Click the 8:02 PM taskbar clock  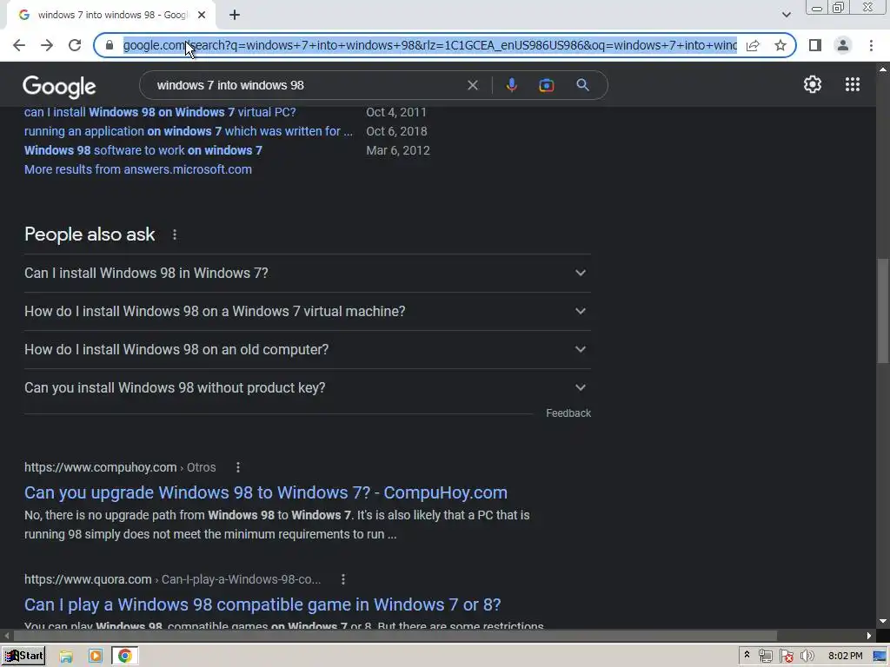tap(845, 657)
